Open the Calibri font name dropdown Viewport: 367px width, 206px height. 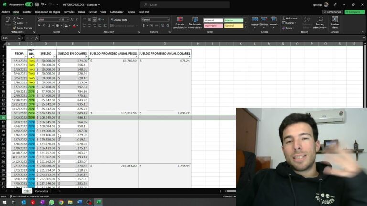[59, 20]
